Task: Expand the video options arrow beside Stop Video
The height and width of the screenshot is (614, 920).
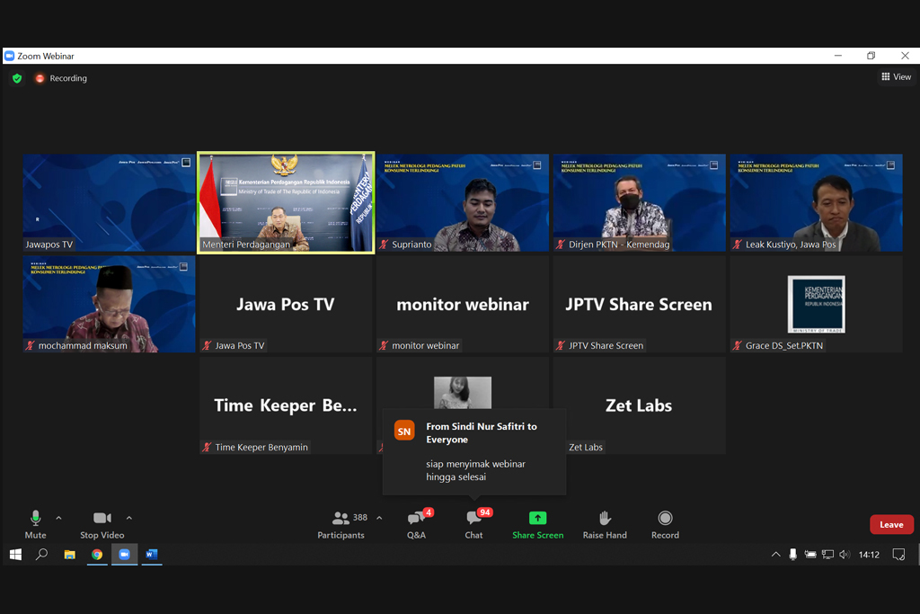Action: 129,518
